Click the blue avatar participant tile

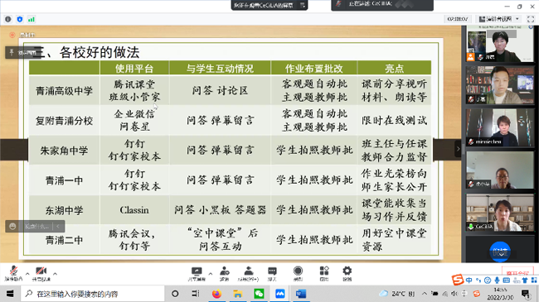pos(500,251)
